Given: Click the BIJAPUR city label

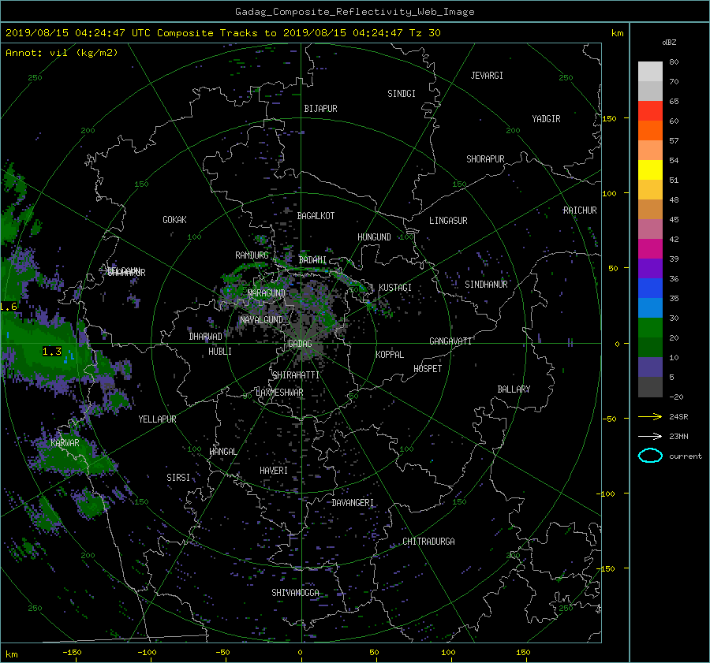Looking at the screenshot, I should [320, 109].
